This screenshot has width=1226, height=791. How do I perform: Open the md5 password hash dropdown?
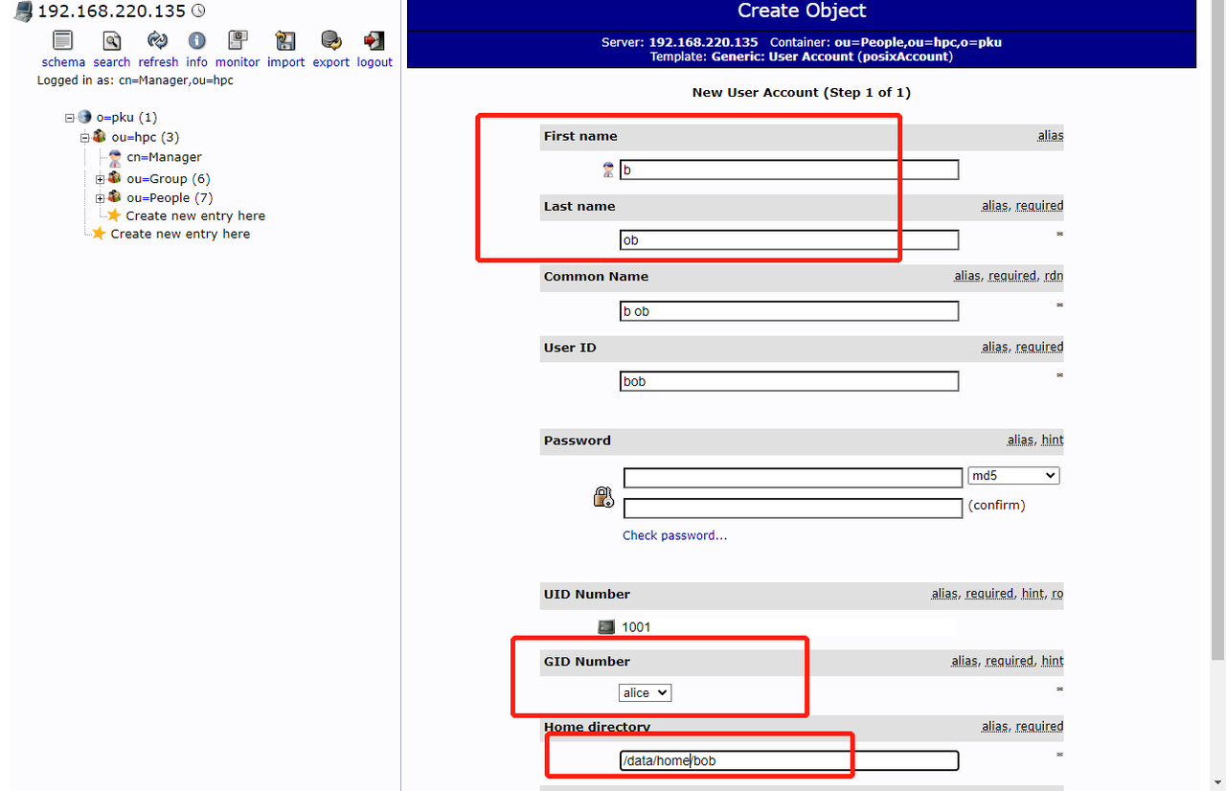point(1013,476)
